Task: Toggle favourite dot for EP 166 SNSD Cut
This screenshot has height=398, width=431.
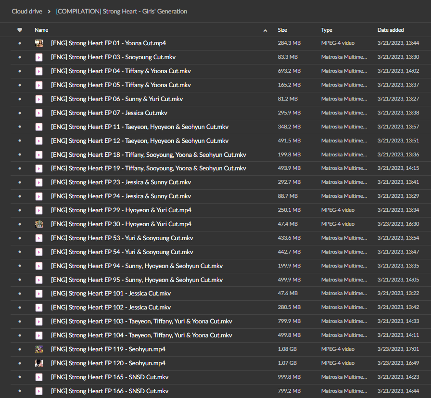Action: point(20,391)
